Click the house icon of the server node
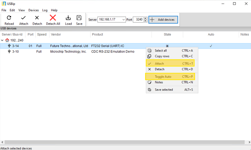Screen dimensions: 251x150 point(7,40)
